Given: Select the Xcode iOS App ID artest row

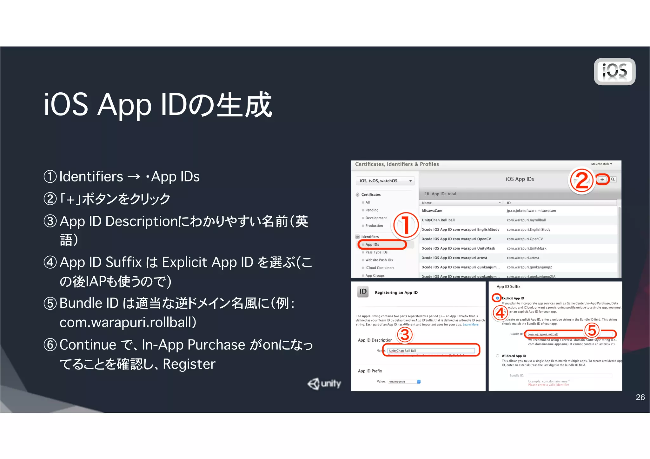Looking at the screenshot, I should tap(518, 258).
